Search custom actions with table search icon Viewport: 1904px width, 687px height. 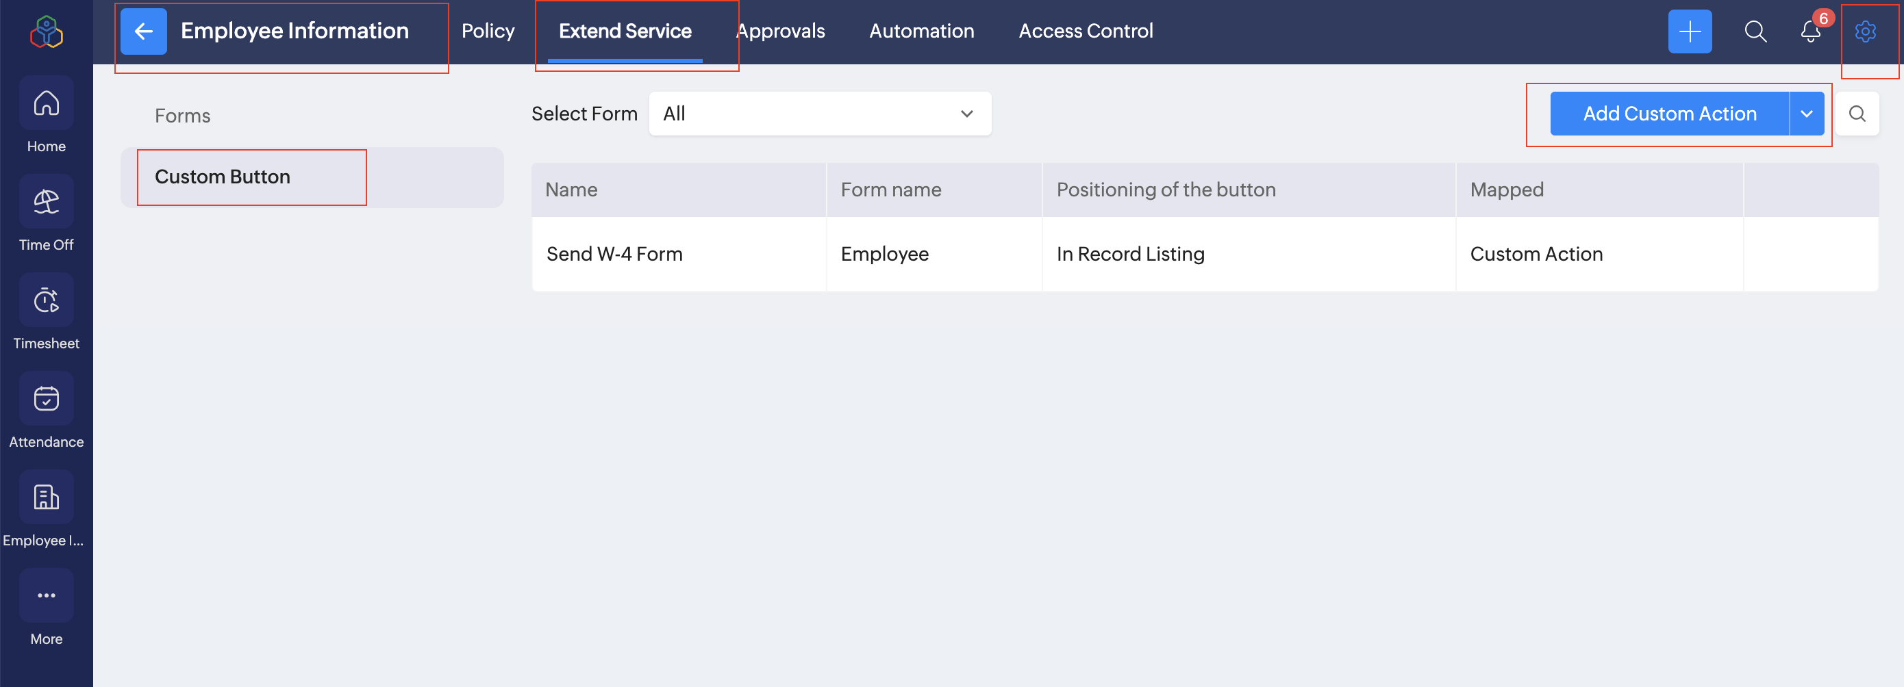(x=1857, y=114)
